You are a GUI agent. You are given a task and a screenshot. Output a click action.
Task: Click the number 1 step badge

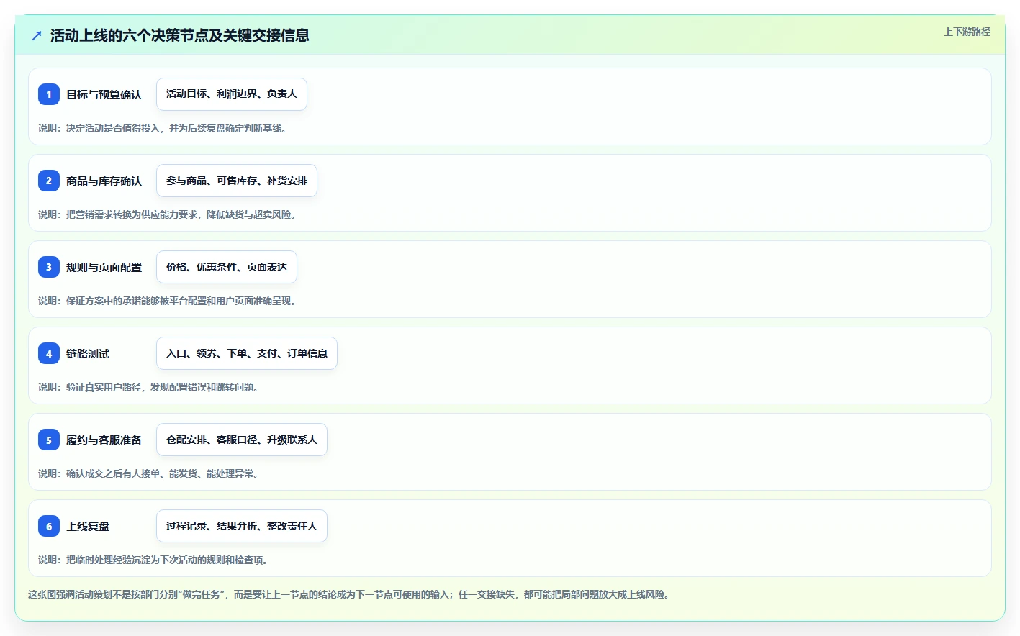[x=49, y=94]
